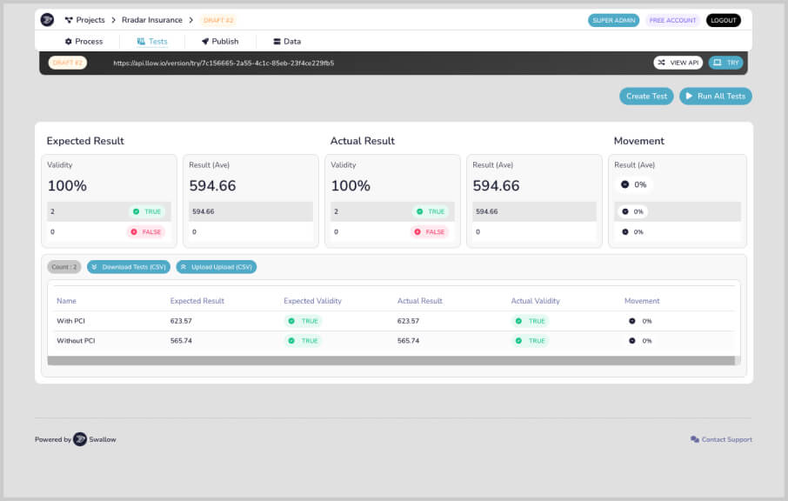Switch to the Process tab
Viewport: 788px width, 501px height.
pyautogui.click(x=83, y=41)
